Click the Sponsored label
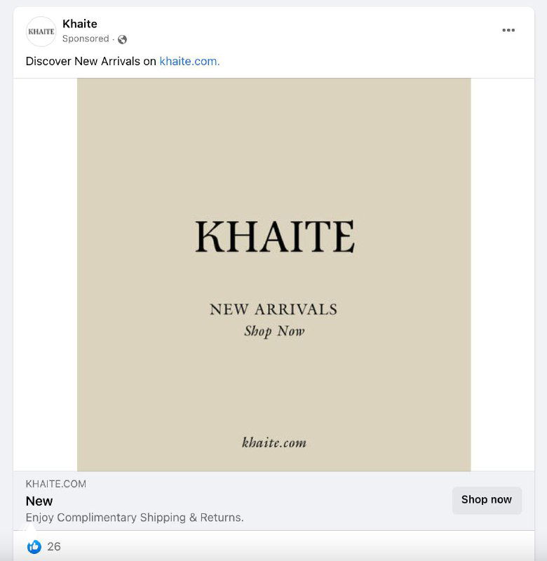547x561 pixels. coord(86,39)
